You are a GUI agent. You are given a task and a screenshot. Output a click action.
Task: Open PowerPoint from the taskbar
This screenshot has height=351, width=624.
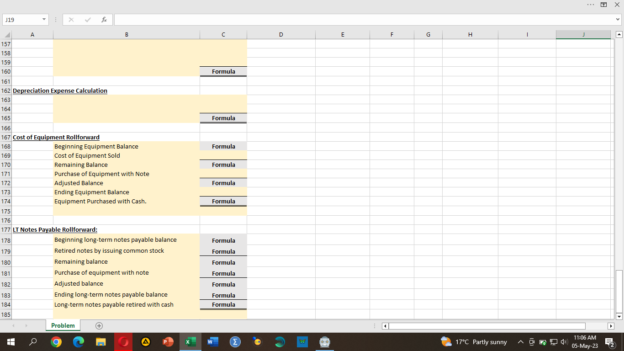pos(168,342)
